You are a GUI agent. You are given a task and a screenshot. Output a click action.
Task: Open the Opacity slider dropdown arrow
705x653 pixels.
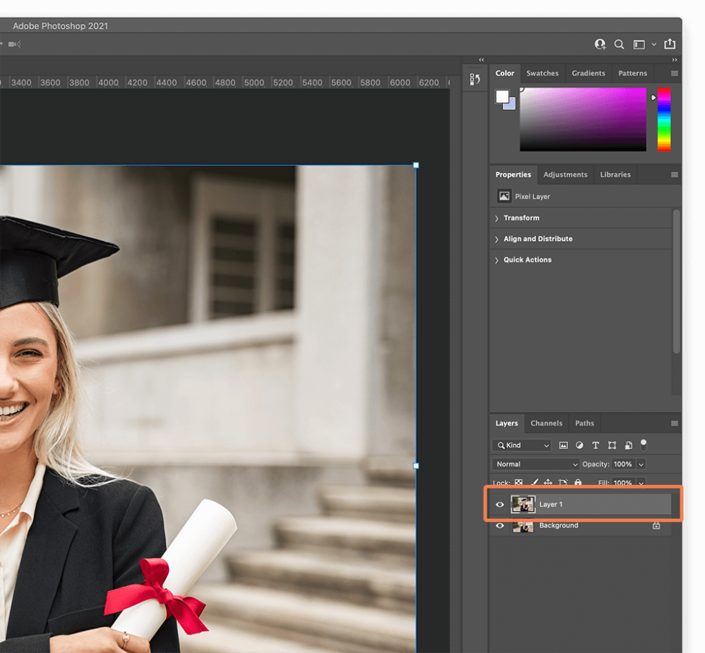pos(642,464)
